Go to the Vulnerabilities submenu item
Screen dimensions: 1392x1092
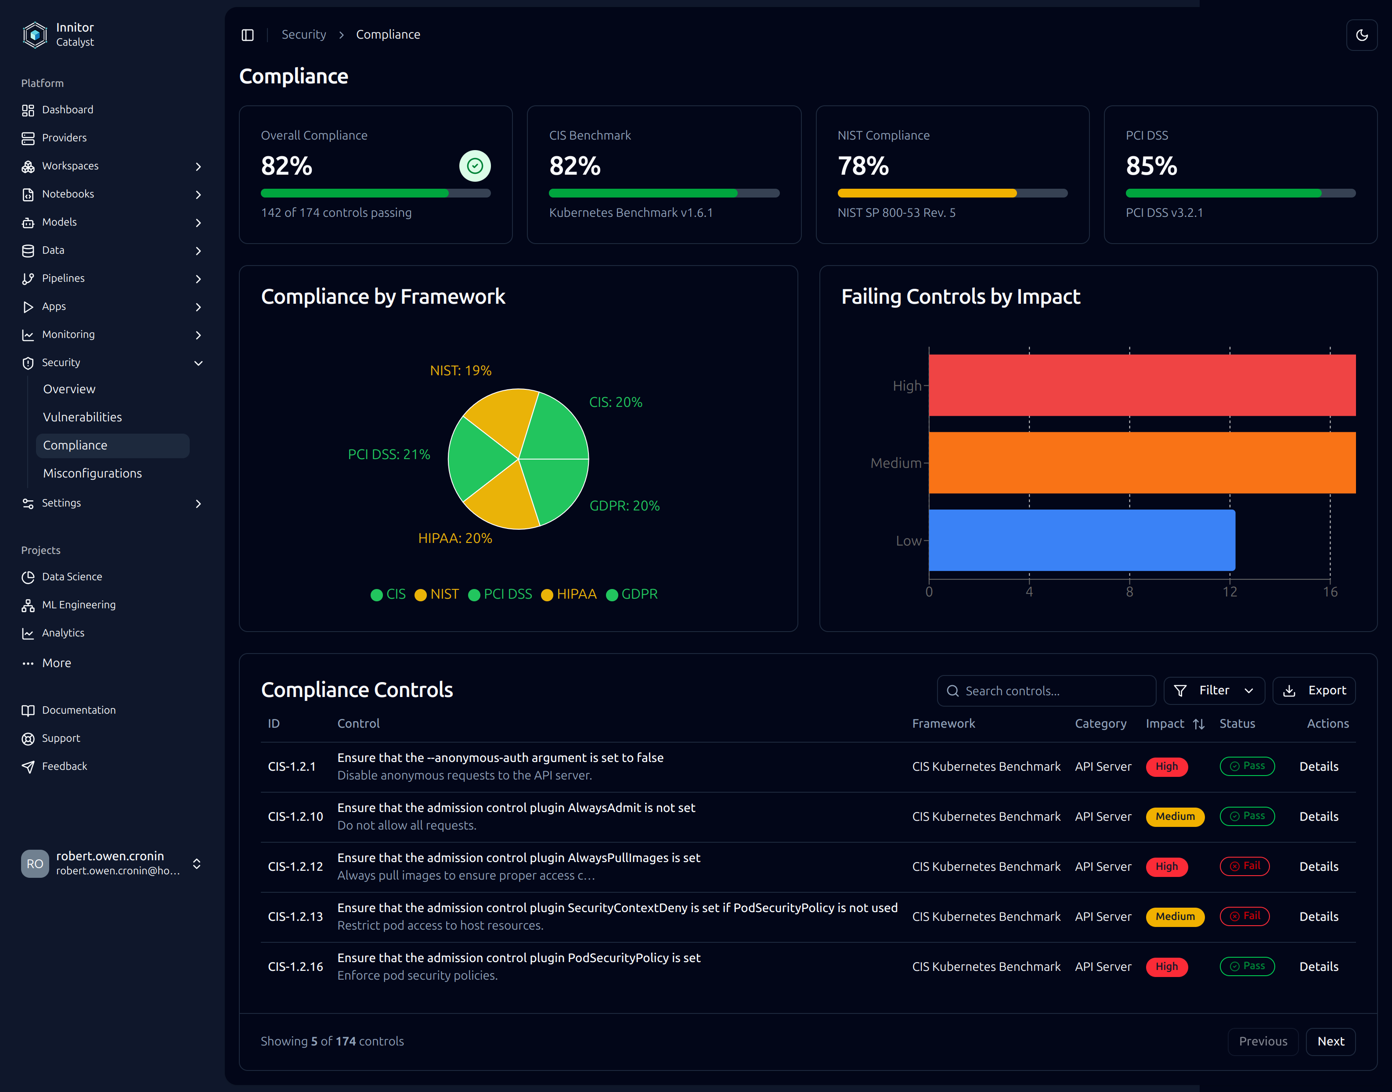83,417
